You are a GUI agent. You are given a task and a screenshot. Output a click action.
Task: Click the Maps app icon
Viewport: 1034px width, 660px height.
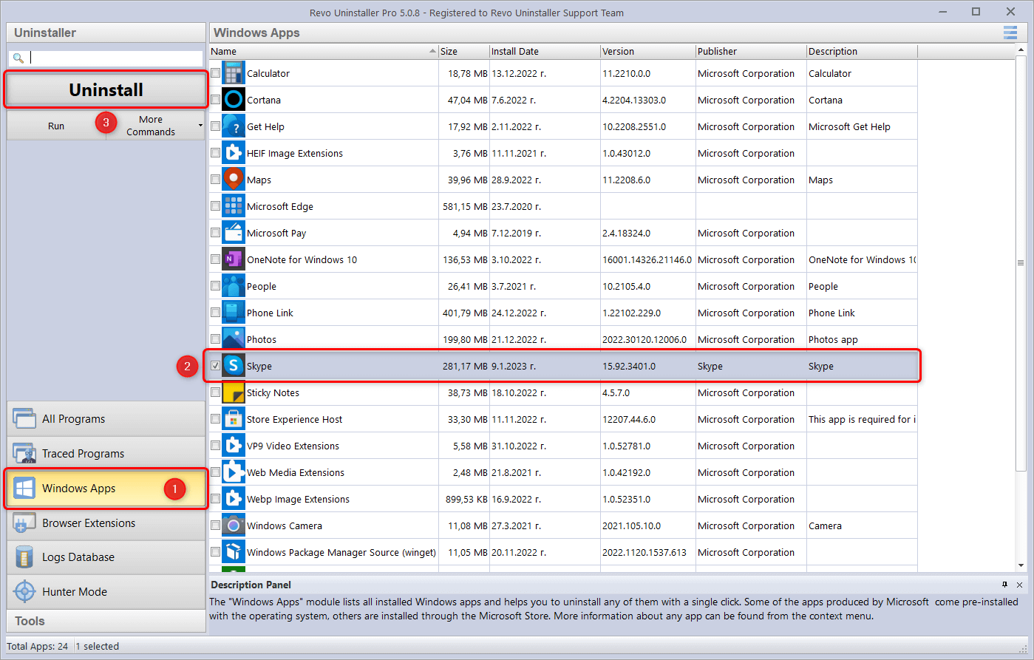click(x=234, y=180)
